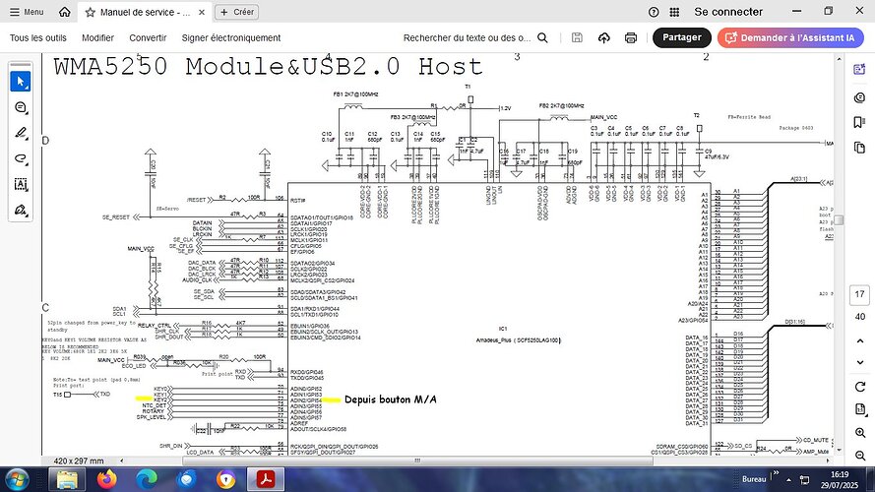Open the comments panel icon
The width and height of the screenshot is (875, 492).
tap(859, 97)
